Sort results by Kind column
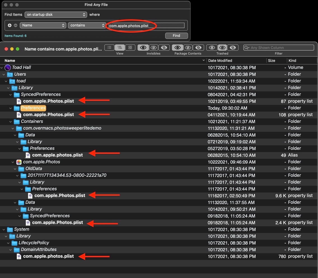Image resolution: width=318 pixels, height=278 pixels. click(x=292, y=61)
